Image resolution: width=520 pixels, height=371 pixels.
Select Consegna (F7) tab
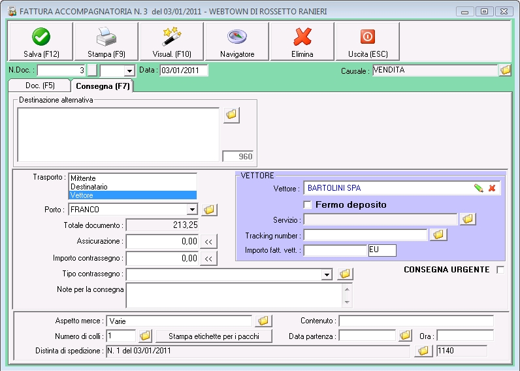[103, 86]
